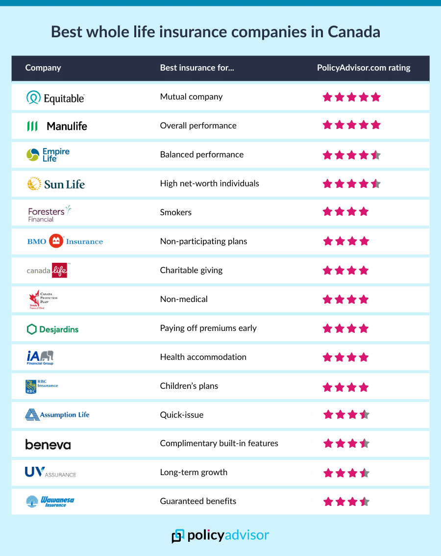441x556 pixels.
Task: Click the RBC Insurance logo
Action: (42, 386)
